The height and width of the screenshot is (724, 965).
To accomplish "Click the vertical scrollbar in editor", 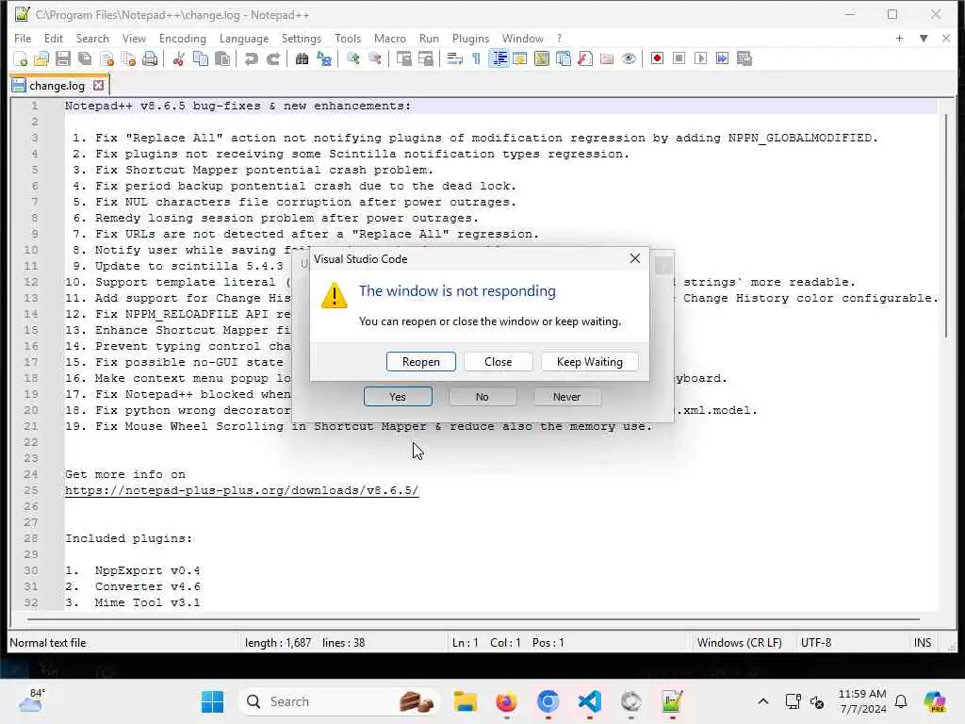I will click(946, 225).
